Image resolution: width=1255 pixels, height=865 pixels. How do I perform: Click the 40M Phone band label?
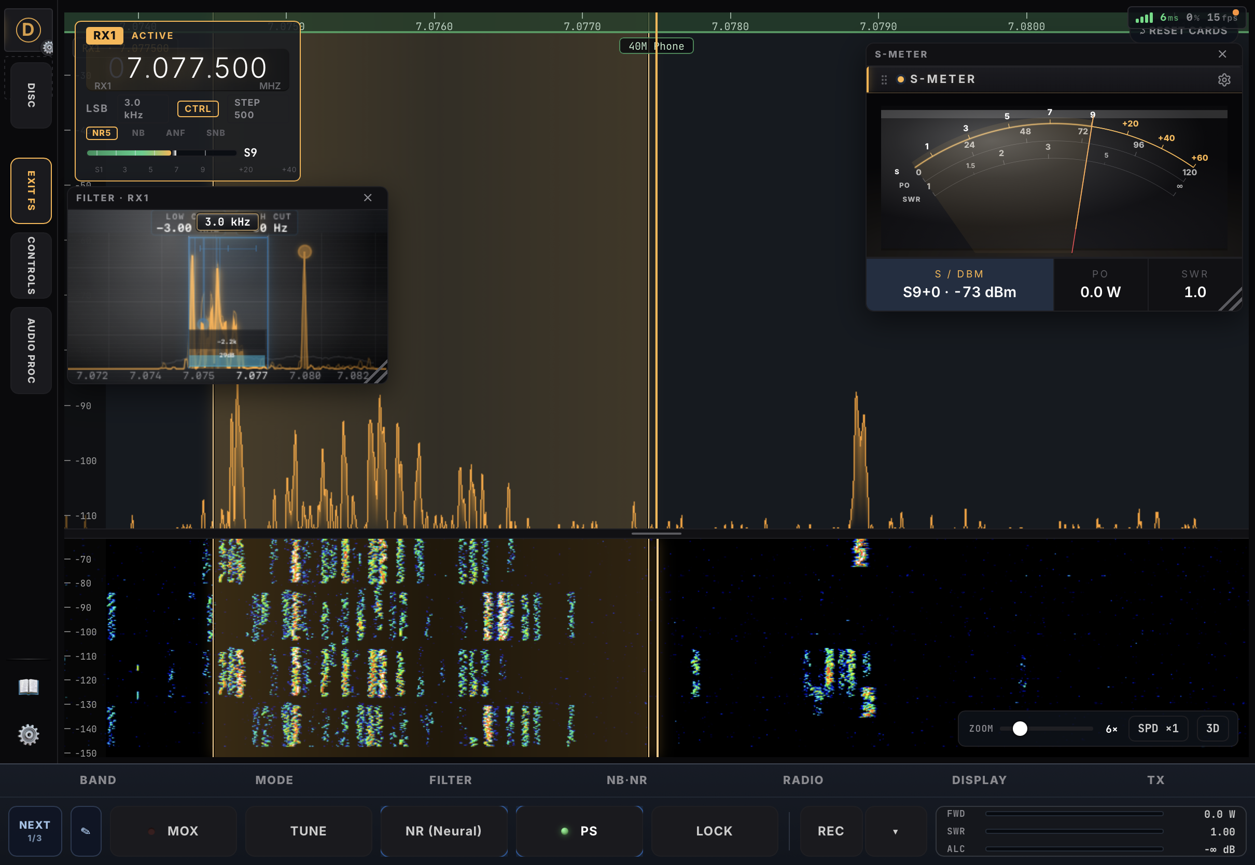656,46
